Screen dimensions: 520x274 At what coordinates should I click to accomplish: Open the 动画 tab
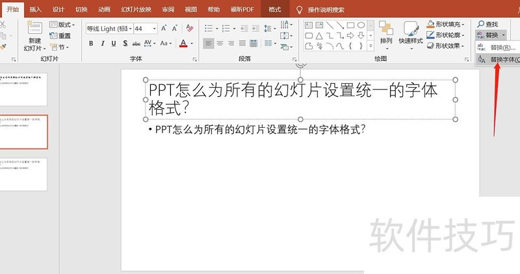(104, 10)
